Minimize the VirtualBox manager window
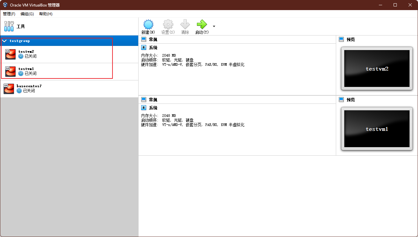The height and width of the screenshot is (237, 418). coord(380,5)
